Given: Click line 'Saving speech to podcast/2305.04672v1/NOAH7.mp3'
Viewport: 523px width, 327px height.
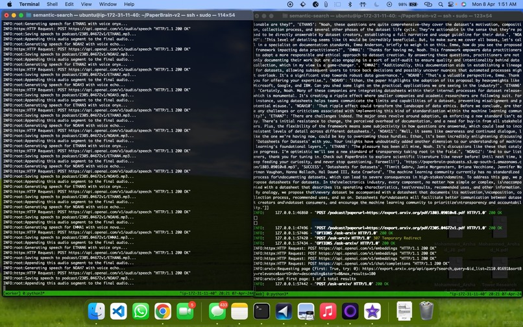Looking at the screenshot, I should tap(68, 278).
